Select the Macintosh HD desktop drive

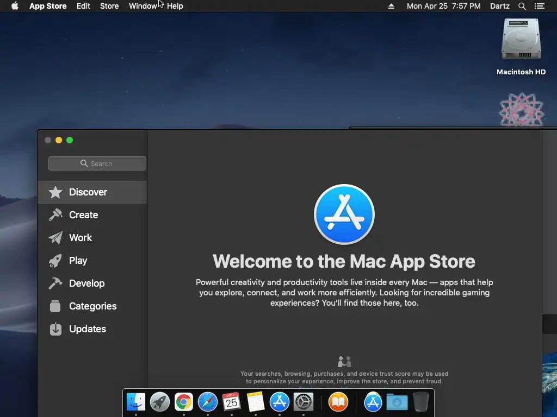pos(521,47)
